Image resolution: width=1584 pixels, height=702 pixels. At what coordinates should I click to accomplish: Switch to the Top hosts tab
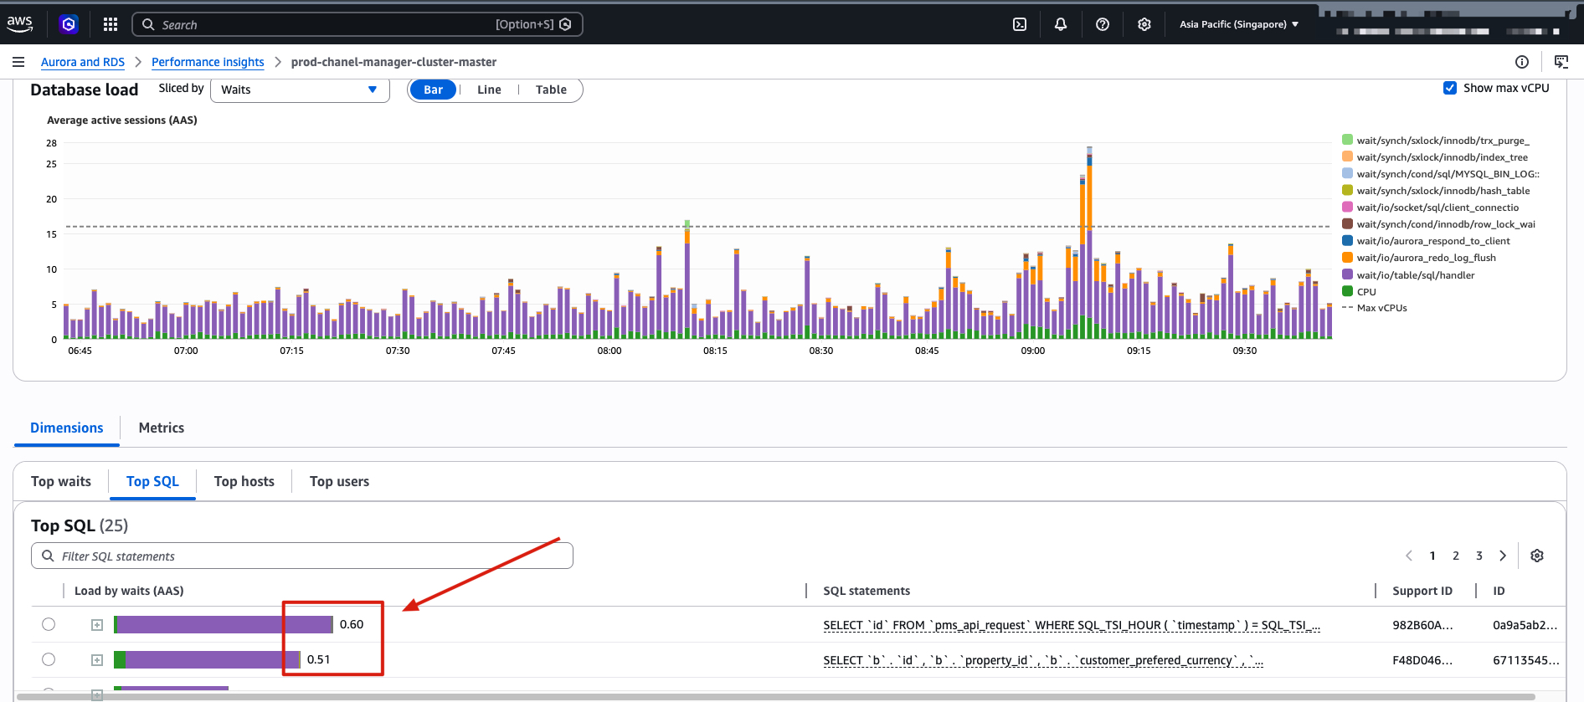244,481
